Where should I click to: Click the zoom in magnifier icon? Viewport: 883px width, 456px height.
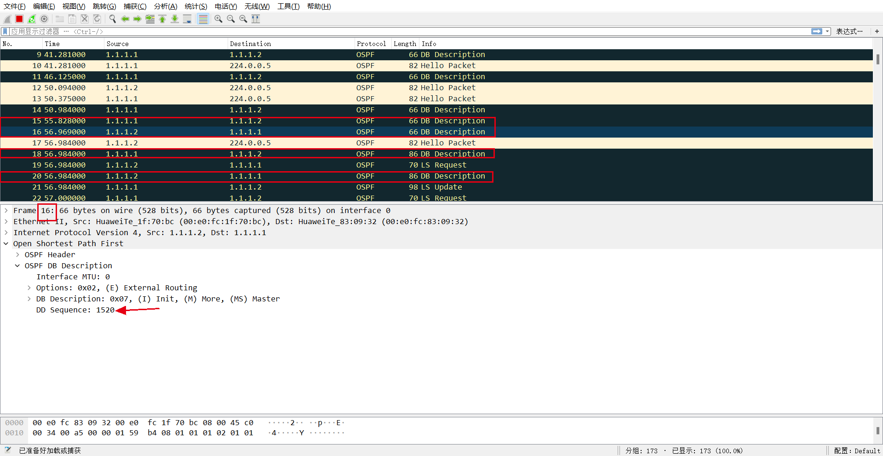coord(218,19)
